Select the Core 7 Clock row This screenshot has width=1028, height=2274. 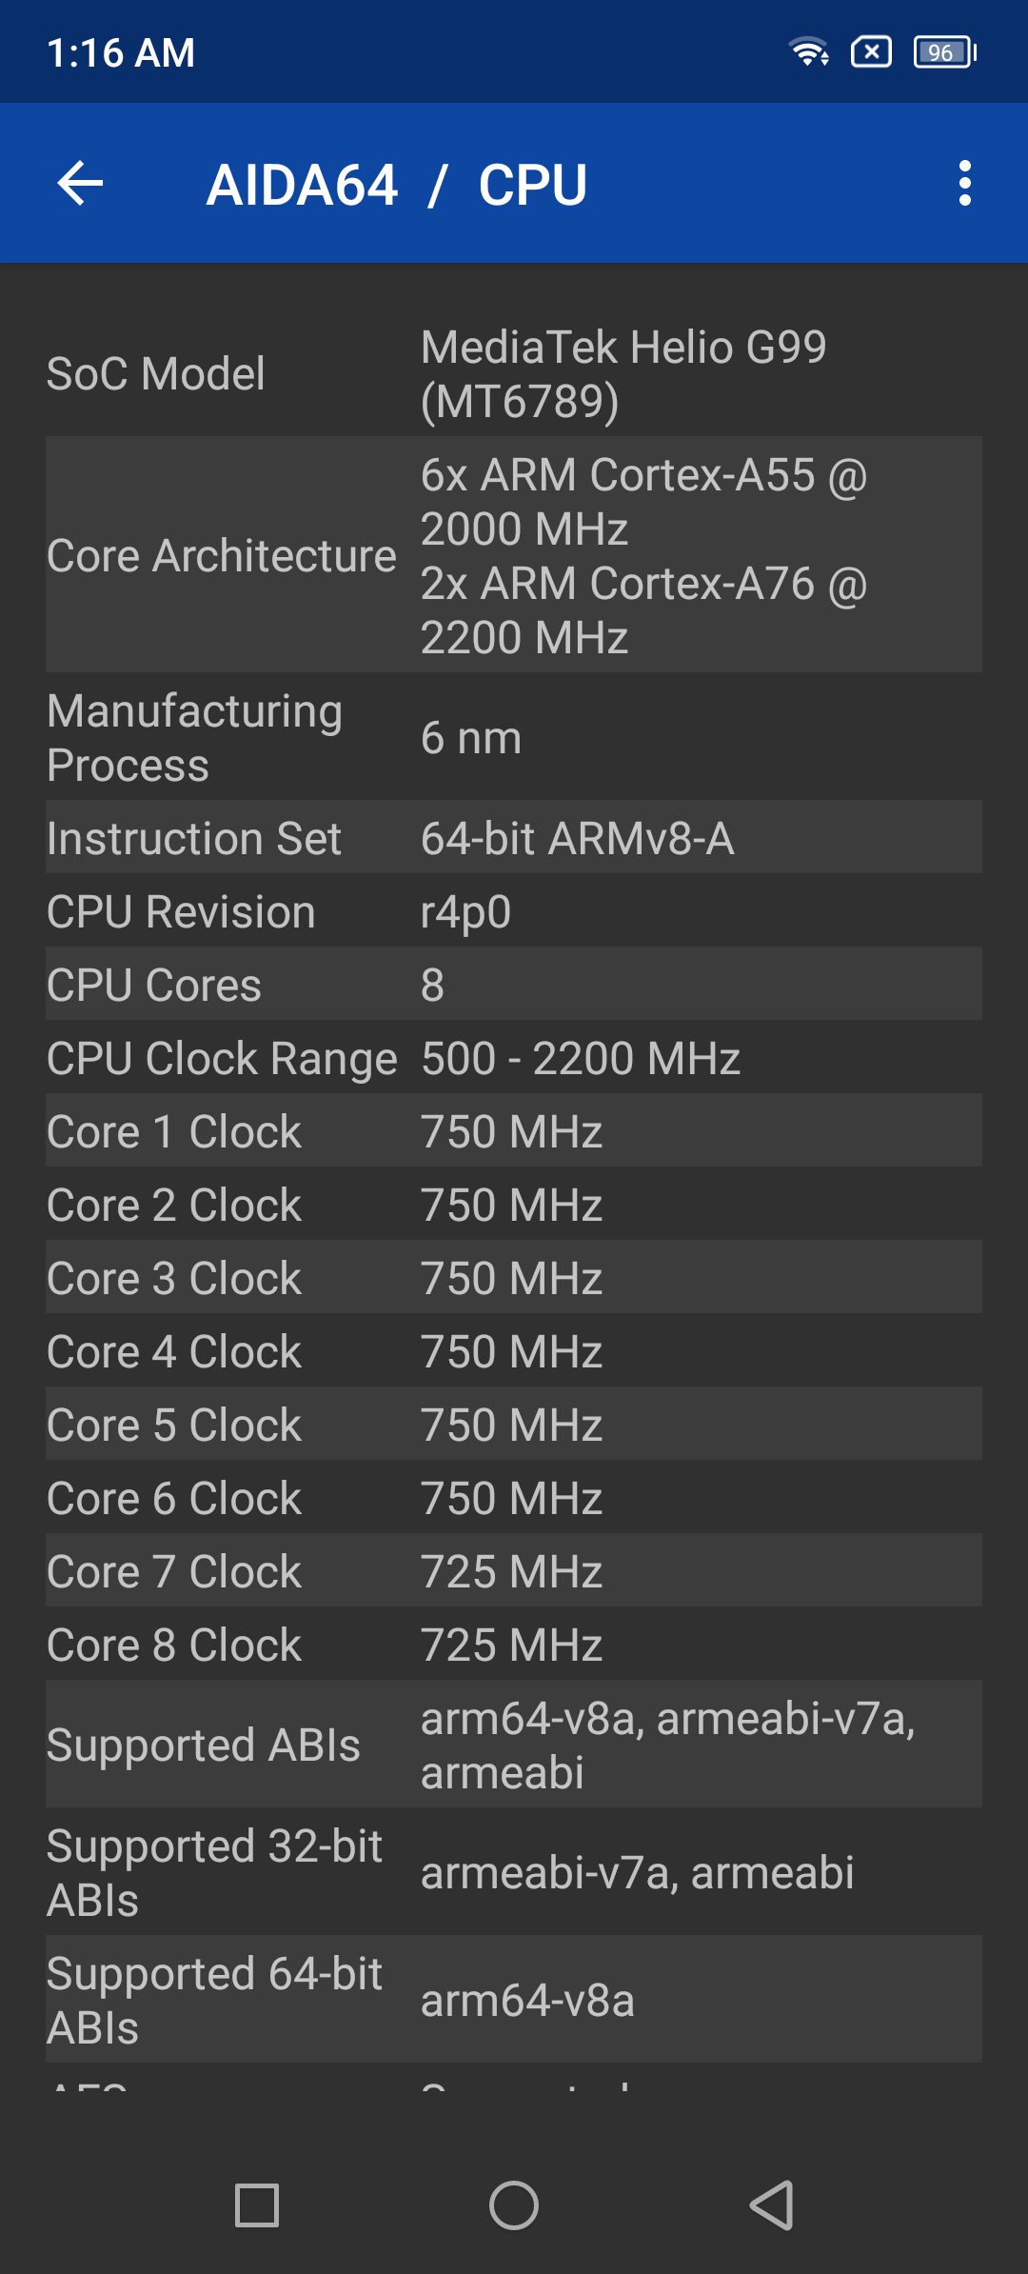[514, 1571]
